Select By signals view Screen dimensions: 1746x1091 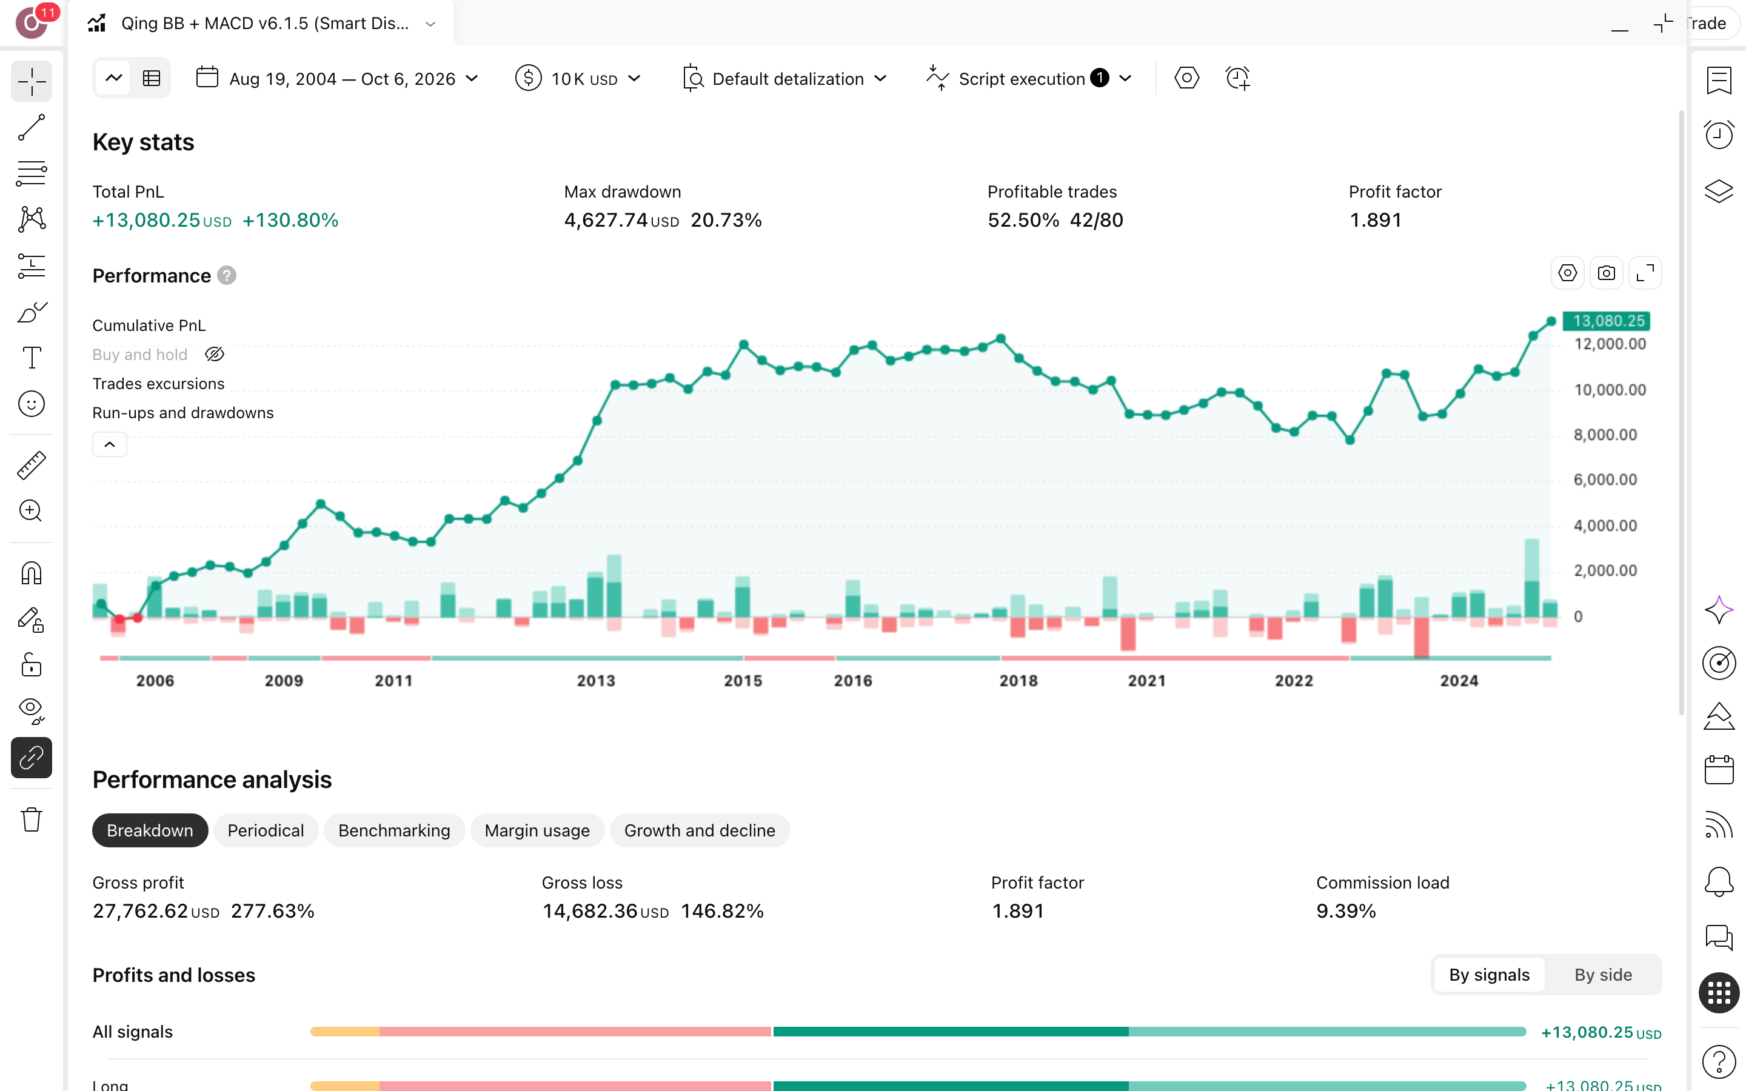(1489, 975)
